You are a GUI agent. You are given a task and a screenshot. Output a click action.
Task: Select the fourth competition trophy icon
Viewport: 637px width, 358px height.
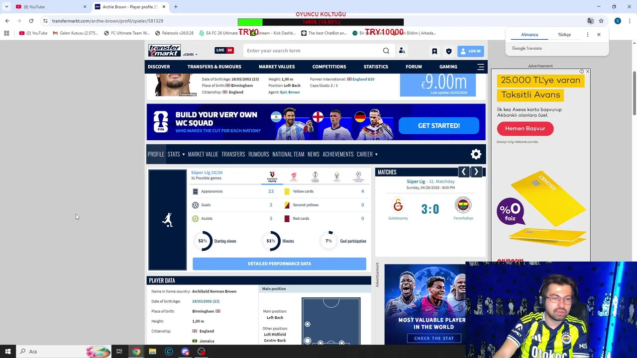337,177
